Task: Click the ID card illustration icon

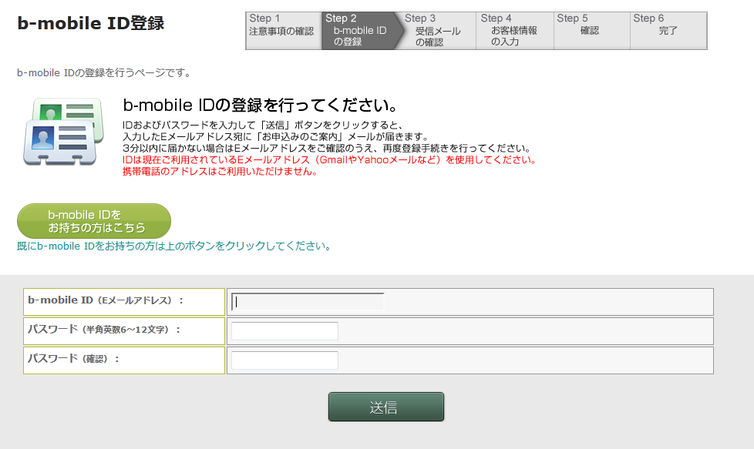Action: 63,132
